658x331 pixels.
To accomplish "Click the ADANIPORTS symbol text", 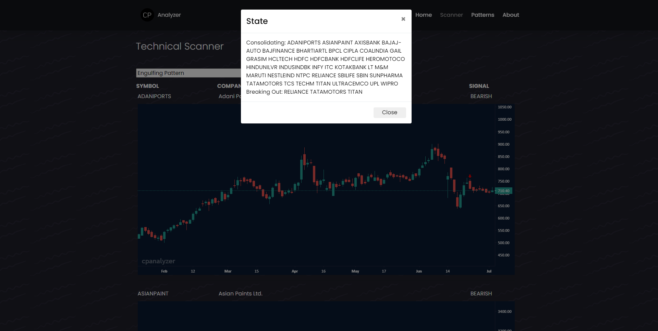I will pos(154,96).
